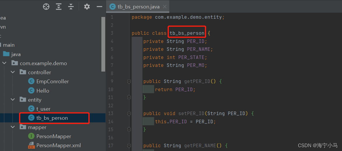Viewport: 342px width, 151px height.
Task: Select the PersonMapper interface
Action: [54, 136]
